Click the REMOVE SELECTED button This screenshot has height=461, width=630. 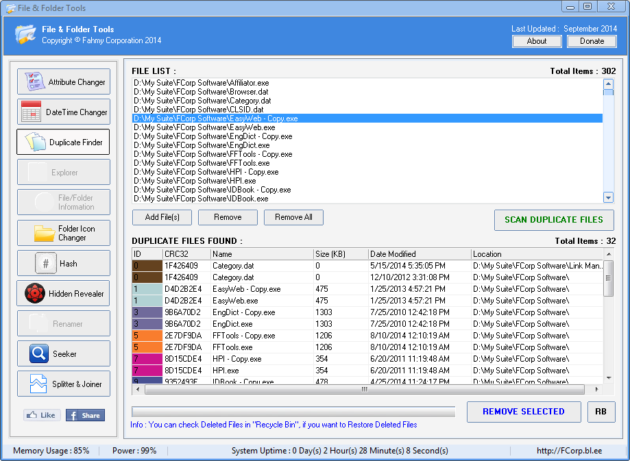coord(523,412)
